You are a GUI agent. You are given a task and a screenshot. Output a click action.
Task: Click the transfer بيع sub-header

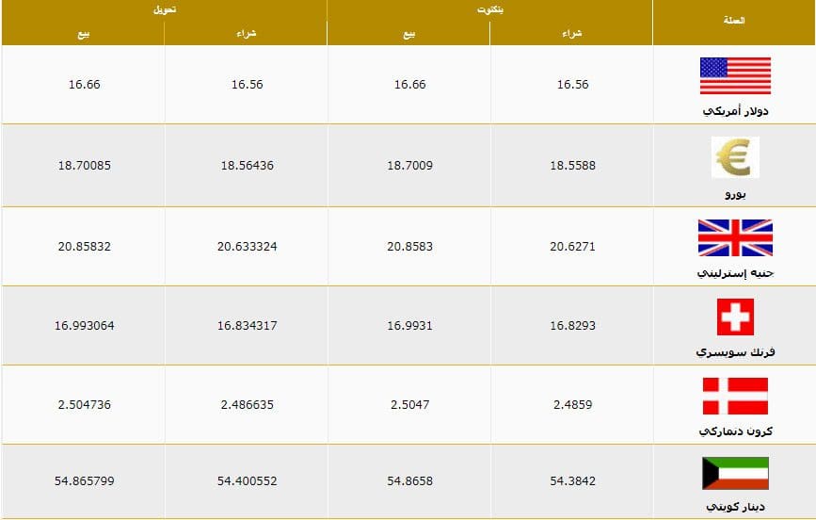[x=83, y=35]
